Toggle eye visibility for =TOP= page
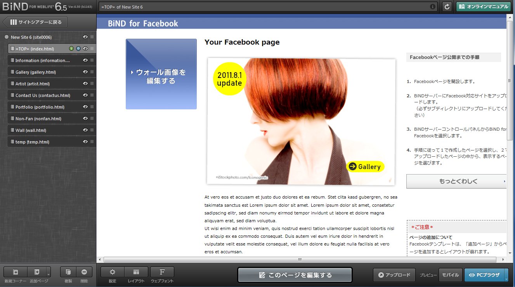The height and width of the screenshot is (287, 515). point(85,48)
